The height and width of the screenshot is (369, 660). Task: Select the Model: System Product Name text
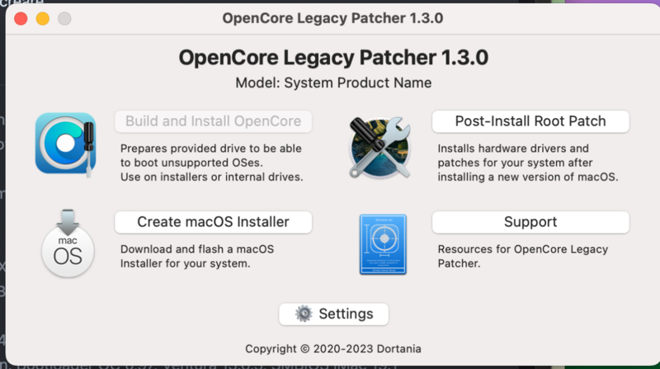pos(333,83)
